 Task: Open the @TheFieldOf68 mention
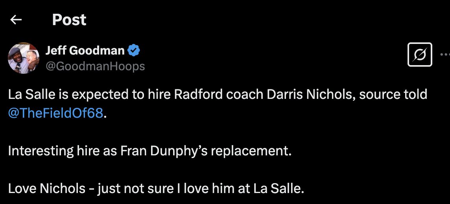pyautogui.click(x=55, y=113)
